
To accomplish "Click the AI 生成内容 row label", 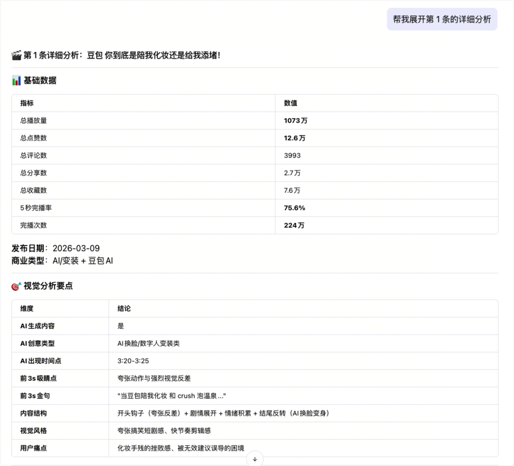I will click(38, 326).
